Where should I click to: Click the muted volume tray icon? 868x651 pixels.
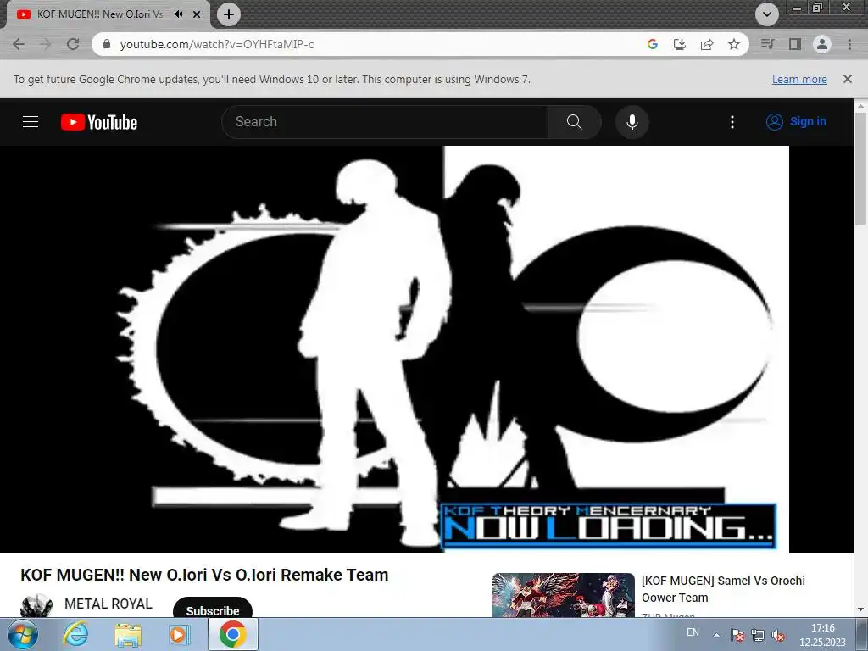[x=778, y=635]
